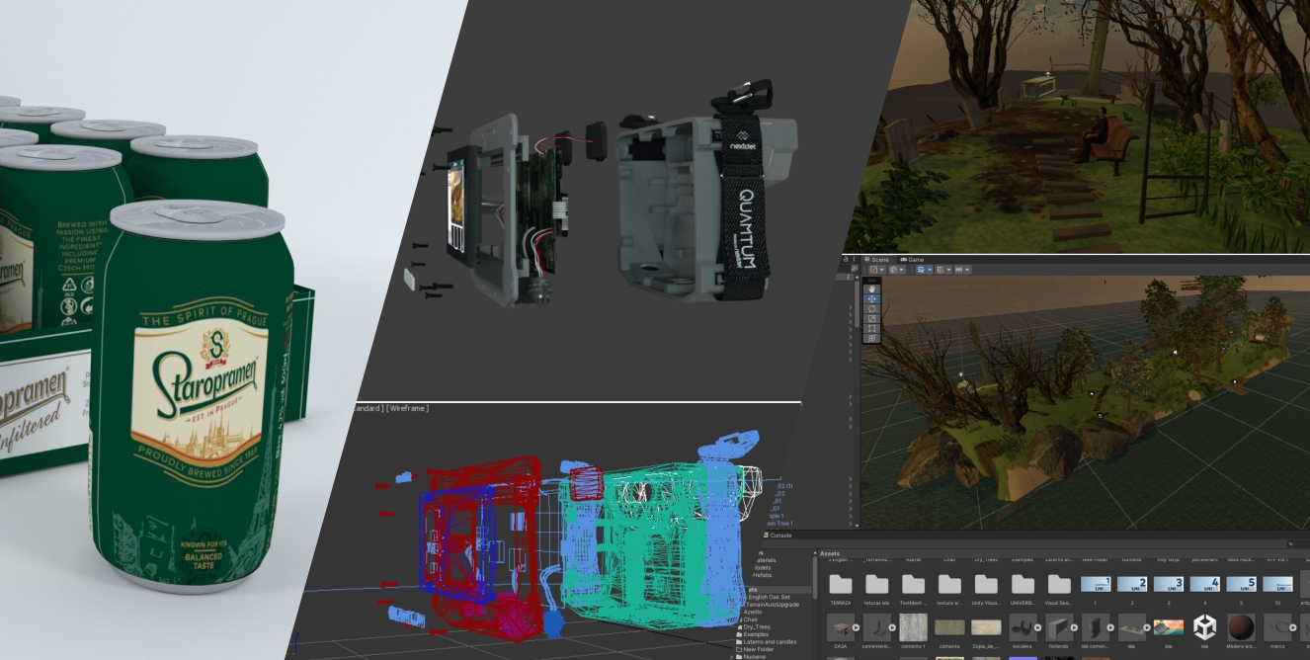The height and width of the screenshot is (660, 1310).
Task: Select the Transform tool in Scene overlay
Action: (x=871, y=338)
